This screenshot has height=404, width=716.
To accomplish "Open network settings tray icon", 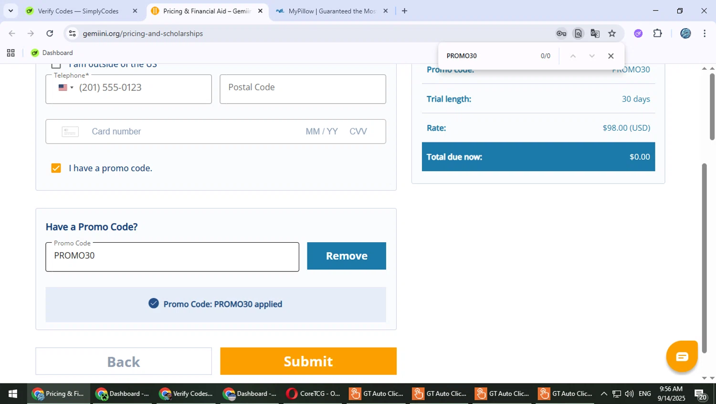I will coord(617,394).
